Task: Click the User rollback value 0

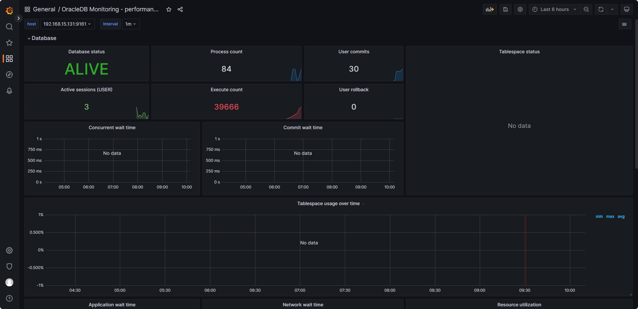Action: [354, 107]
